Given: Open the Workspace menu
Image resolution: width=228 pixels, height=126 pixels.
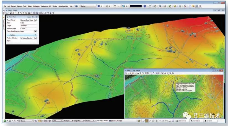Looking at the screenshot, I should tap(36, 6).
